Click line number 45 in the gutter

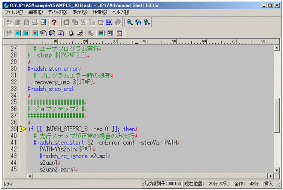[x=14, y=169]
